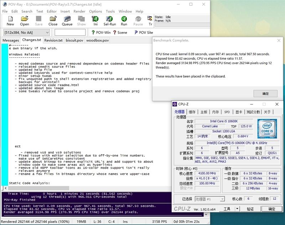Screen dimensions: 285x225
Task: Open the POV Site link icon
Action: click(144, 32)
